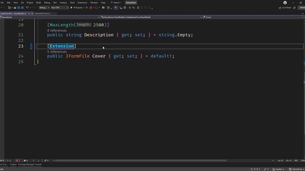Open the Debug menu
The image size is (305, 171).
(47, 3)
